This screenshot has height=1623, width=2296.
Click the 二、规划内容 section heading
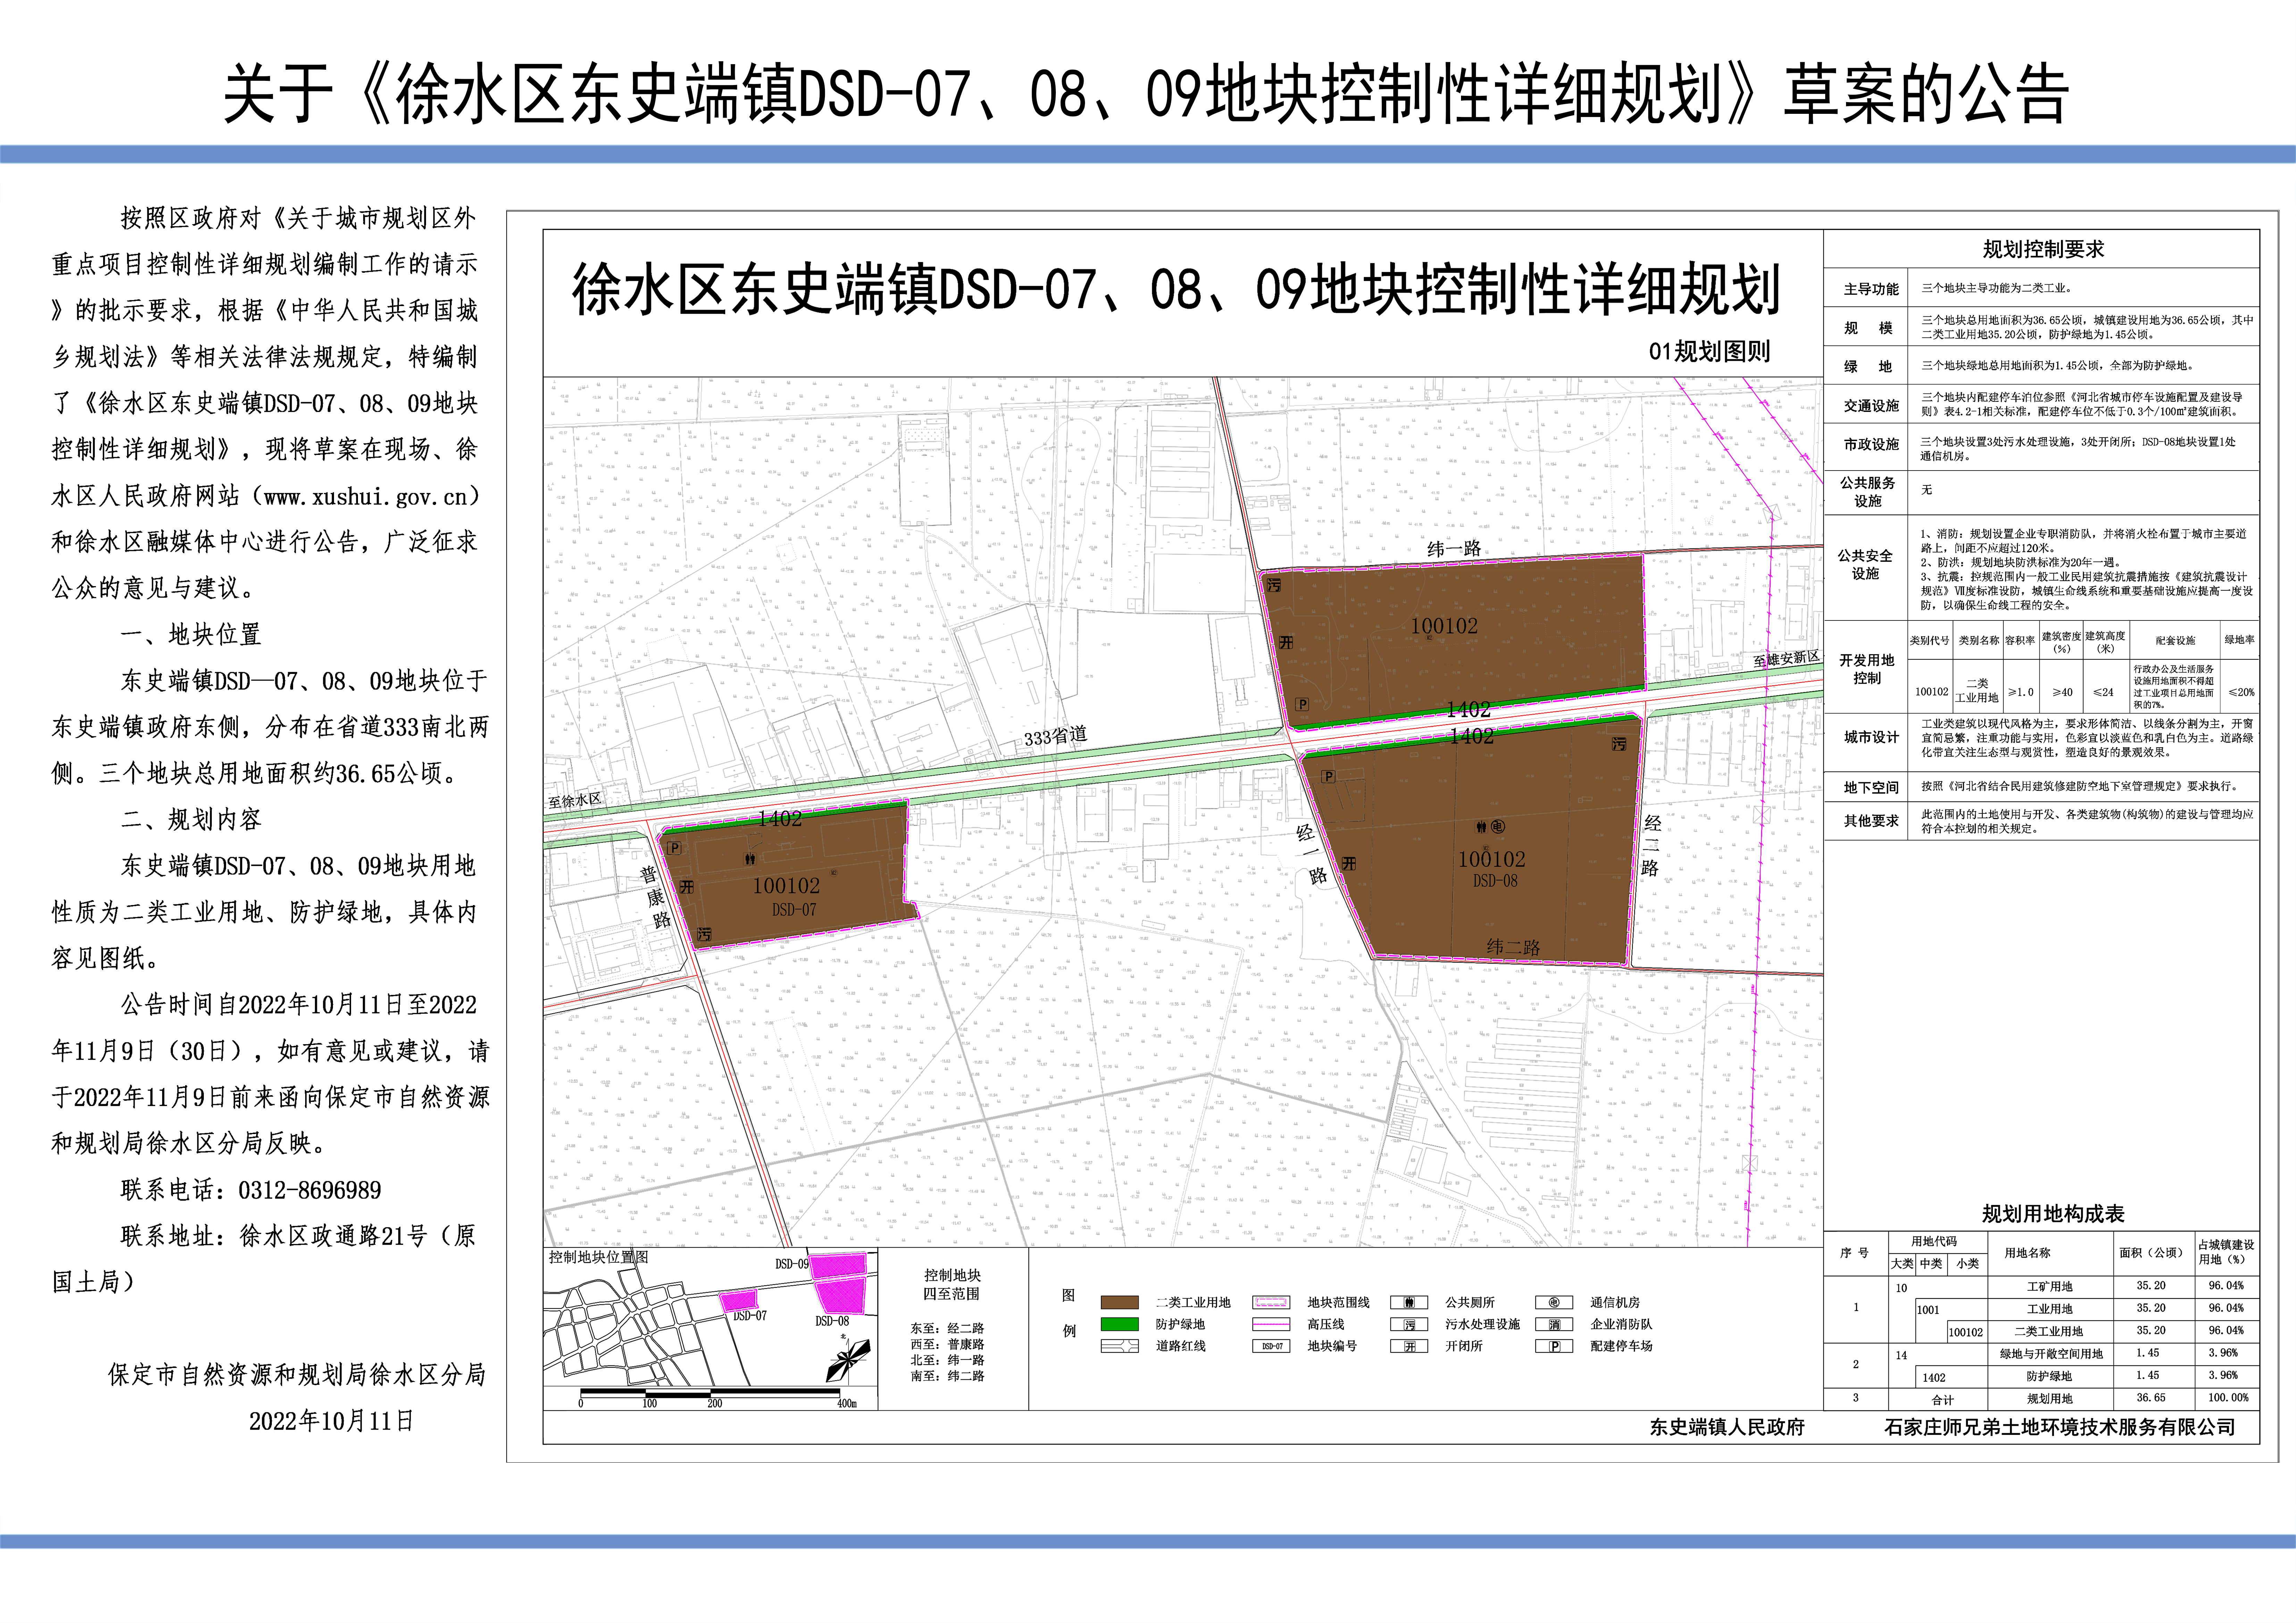[x=191, y=820]
